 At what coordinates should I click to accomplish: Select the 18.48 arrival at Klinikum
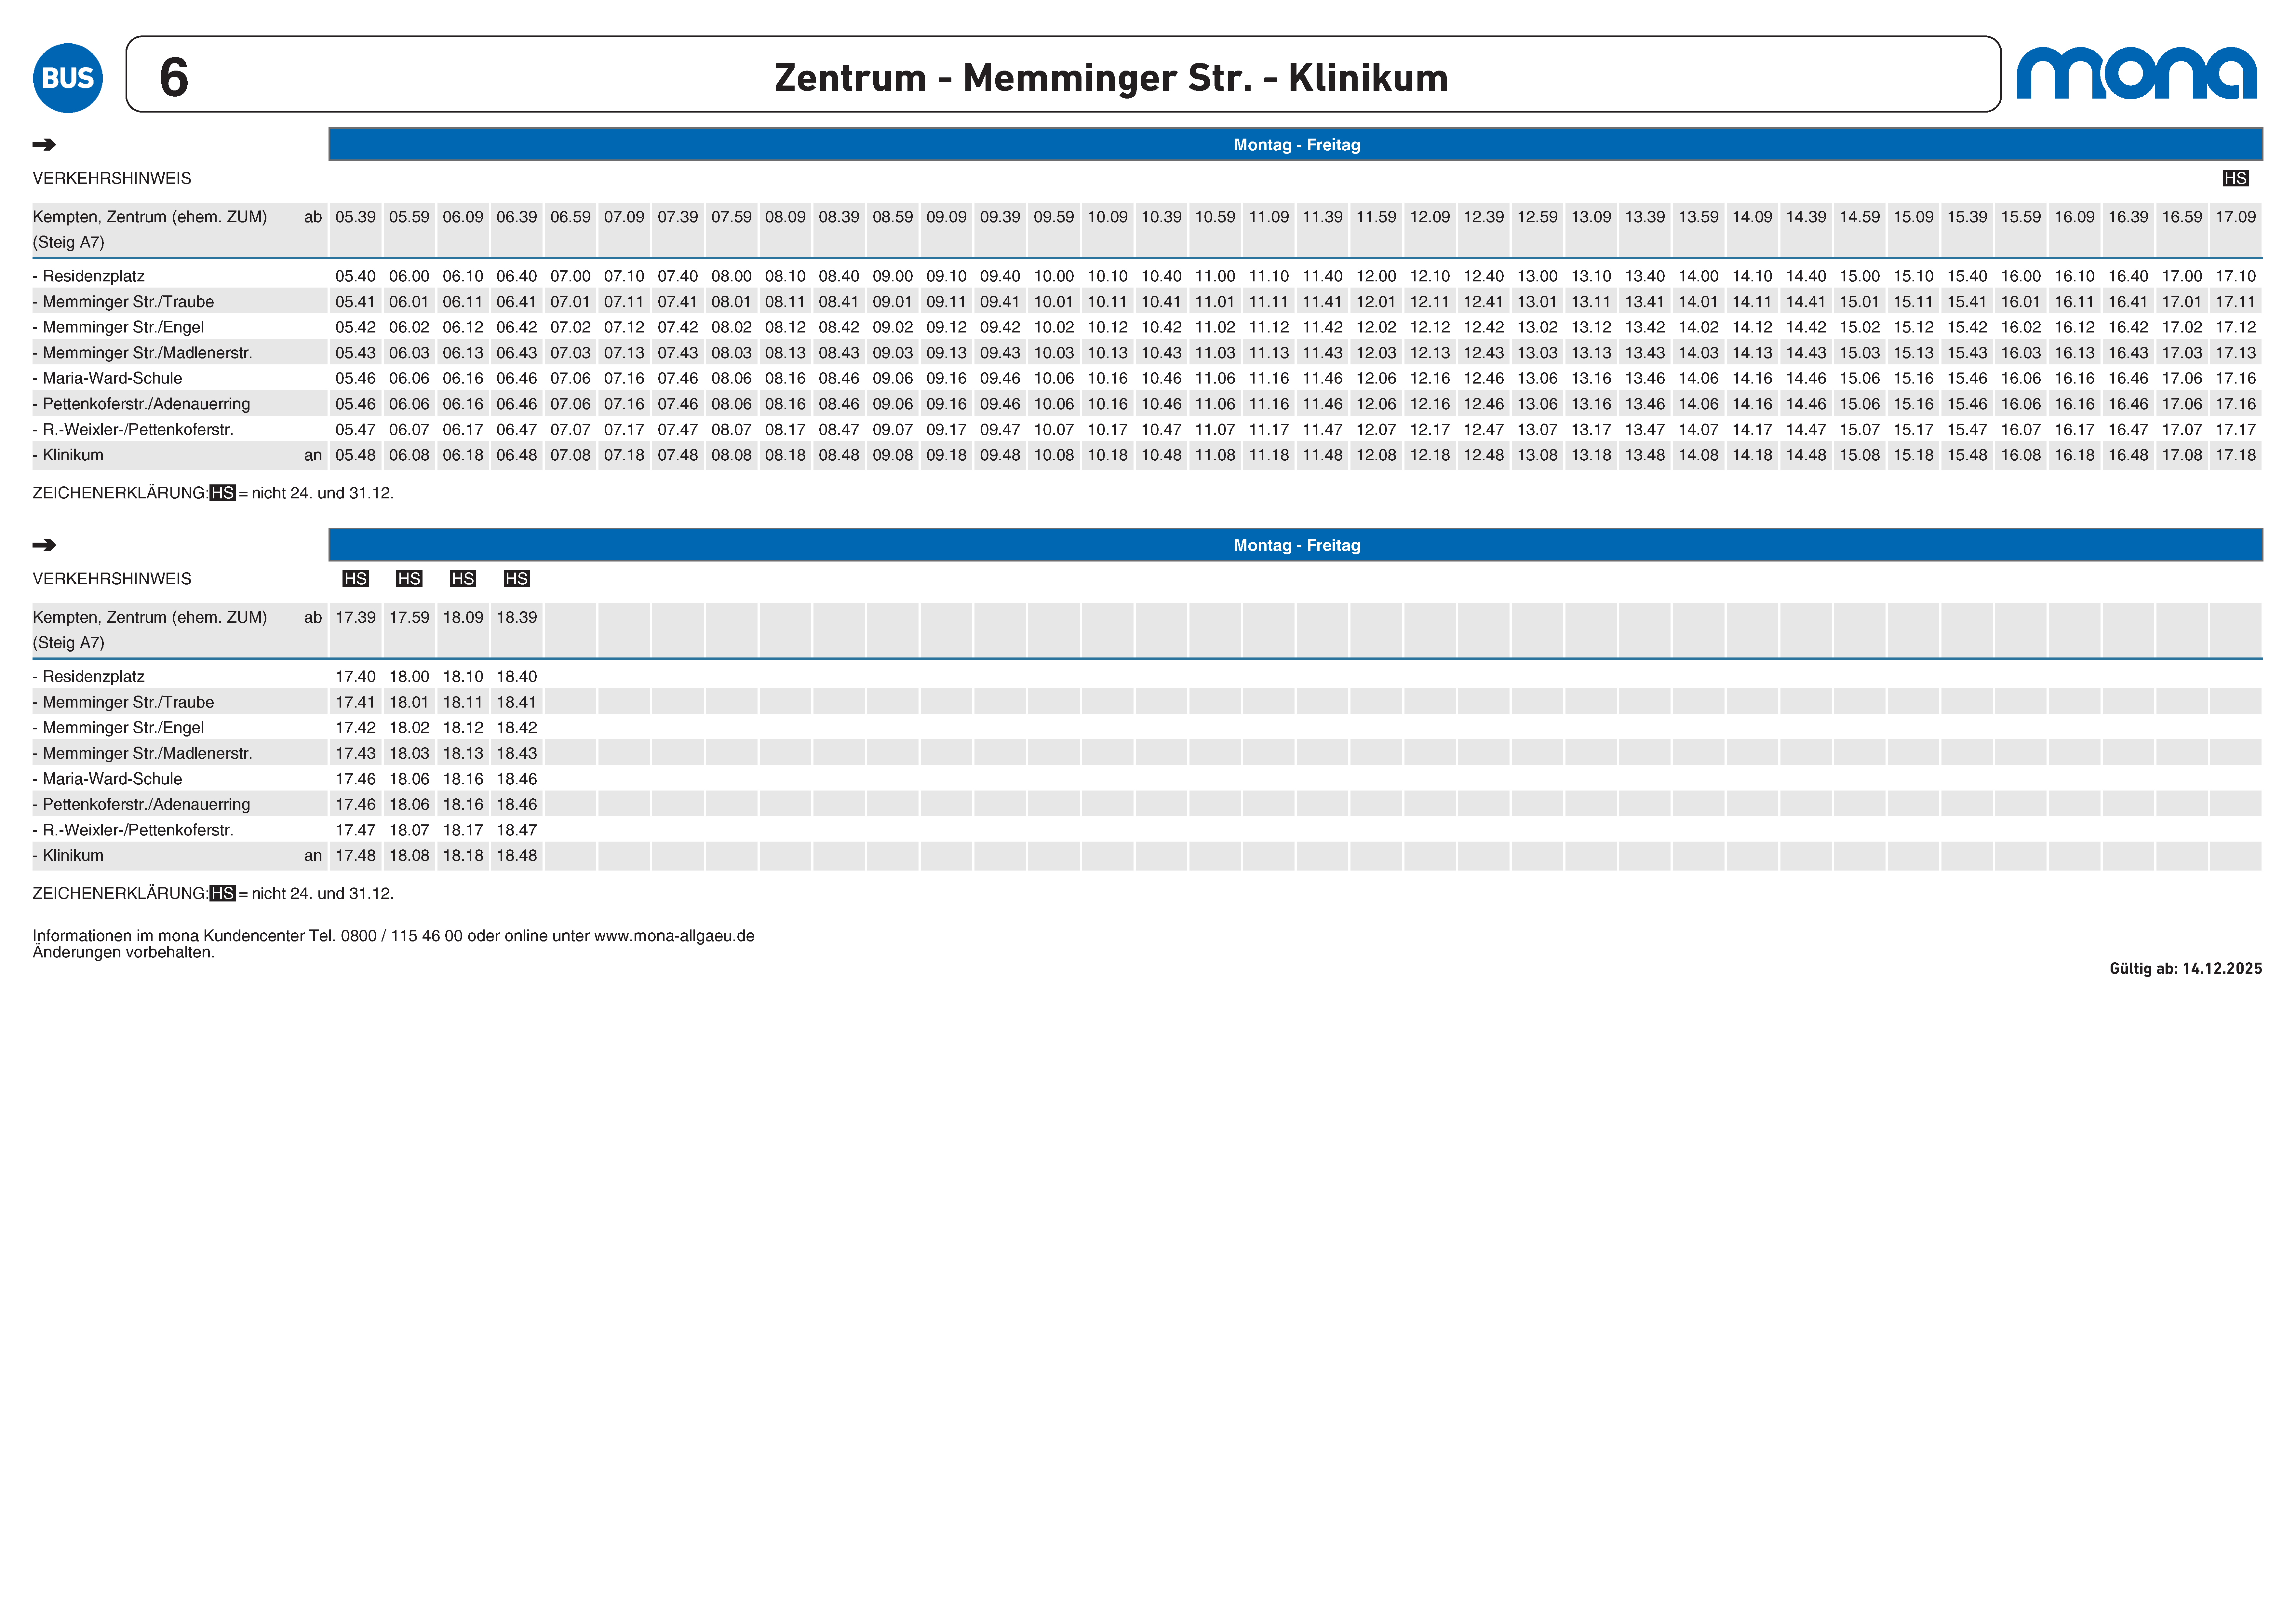(x=517, y=856)
